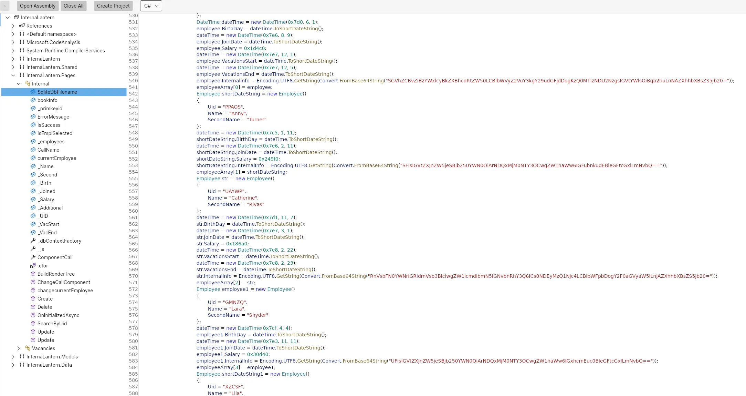
Task: Select the currentEmployee field in tree
Action: click(x=57, y=158)
